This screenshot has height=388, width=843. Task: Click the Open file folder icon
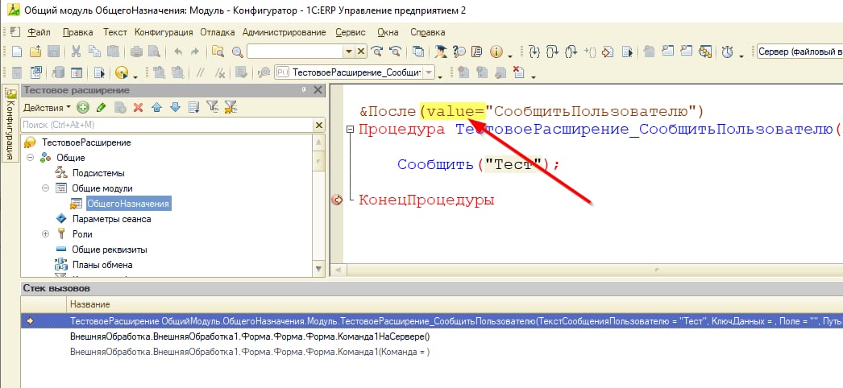click(35, 52)
